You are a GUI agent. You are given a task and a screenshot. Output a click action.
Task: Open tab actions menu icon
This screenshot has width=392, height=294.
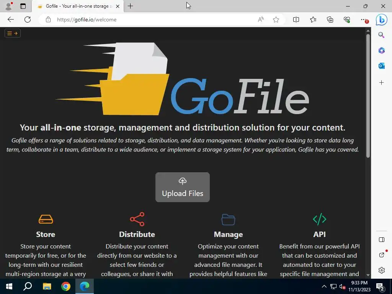23,6
